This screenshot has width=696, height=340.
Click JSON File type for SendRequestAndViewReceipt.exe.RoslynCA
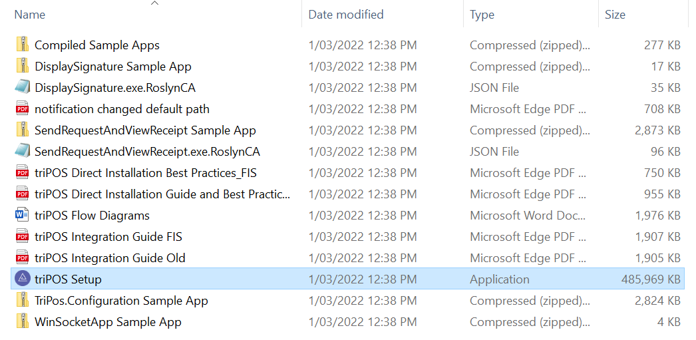click(x=494, y=152)
